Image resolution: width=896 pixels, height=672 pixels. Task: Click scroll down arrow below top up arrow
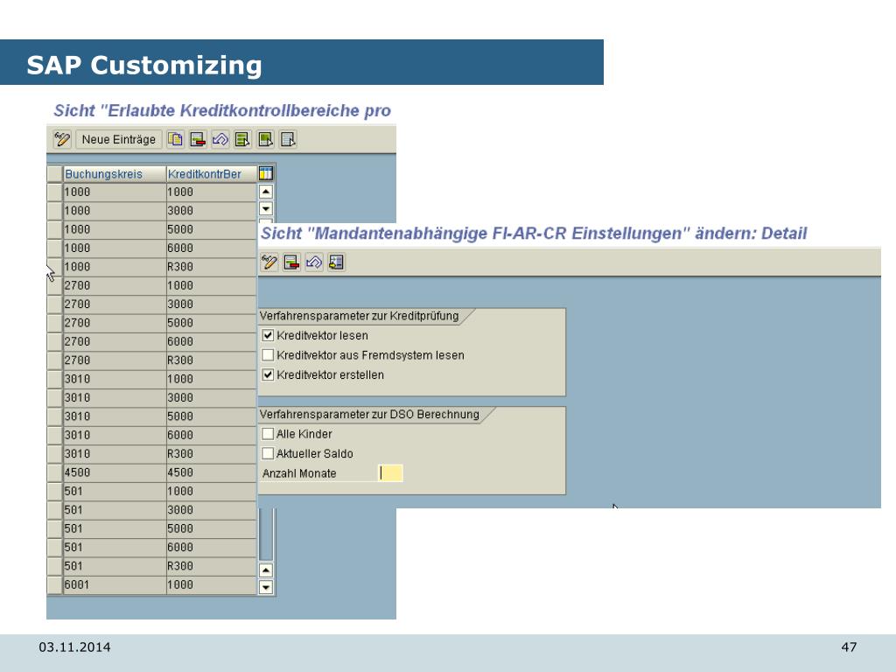tap(266, 208)
